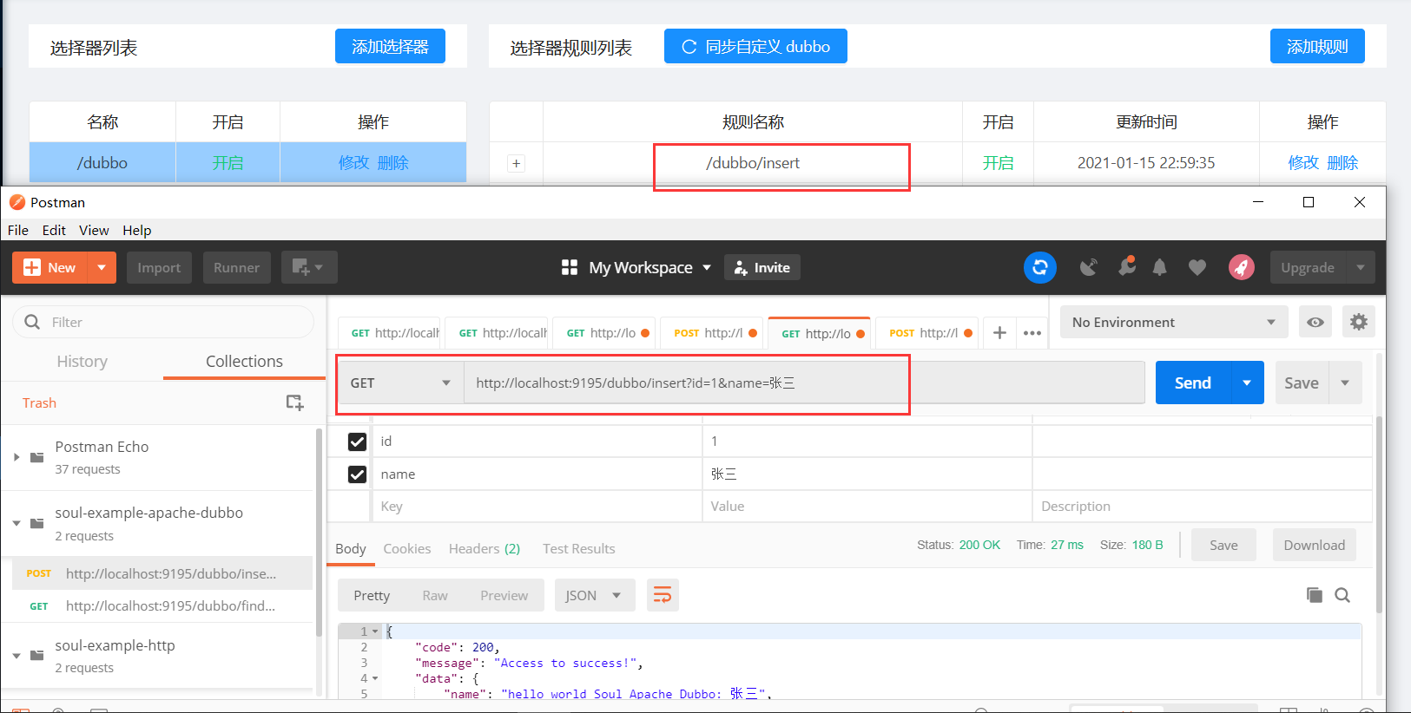Open the File menu
Image resolution: width=1411 pixels, height=713 pixels.
[18, 230]
